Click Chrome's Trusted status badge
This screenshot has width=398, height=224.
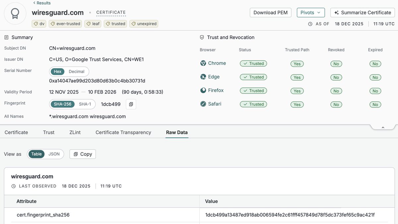pyautogui.click(x=253, y=64)
